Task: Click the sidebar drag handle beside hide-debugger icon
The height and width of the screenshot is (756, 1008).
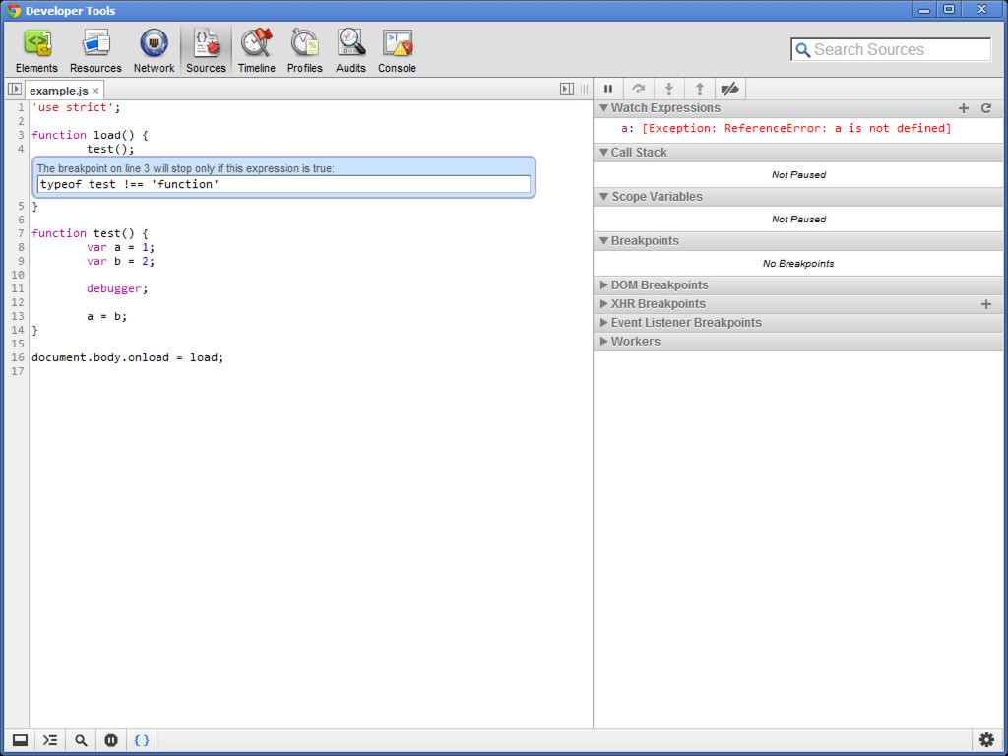Action: click(584, 89)
